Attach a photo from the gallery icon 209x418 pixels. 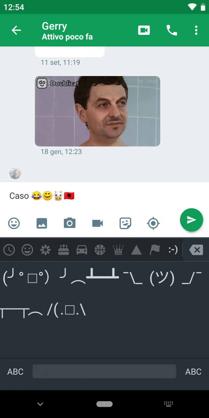[x=42, y=223]
